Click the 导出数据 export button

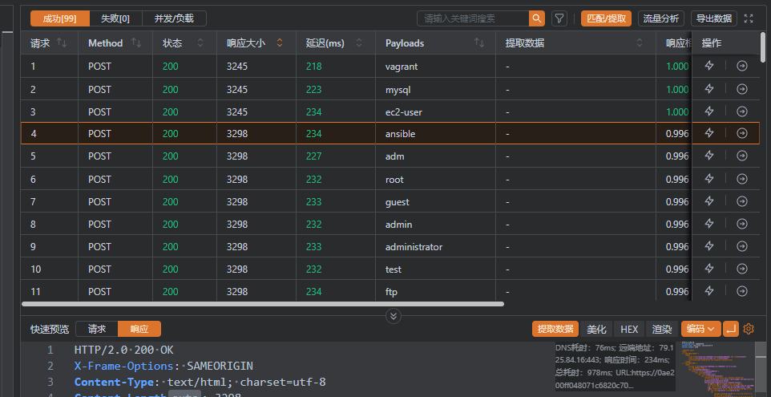point(712,18)
